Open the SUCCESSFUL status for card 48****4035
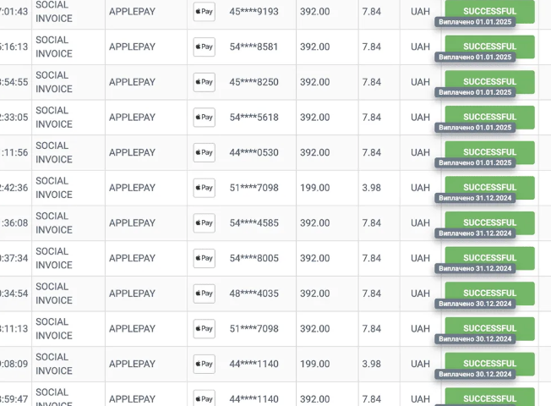Screen dimensions: 551x406 [489, 291]
